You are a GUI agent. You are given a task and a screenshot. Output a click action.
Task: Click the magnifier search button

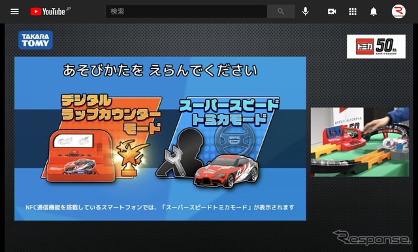[x=281, y=12]
